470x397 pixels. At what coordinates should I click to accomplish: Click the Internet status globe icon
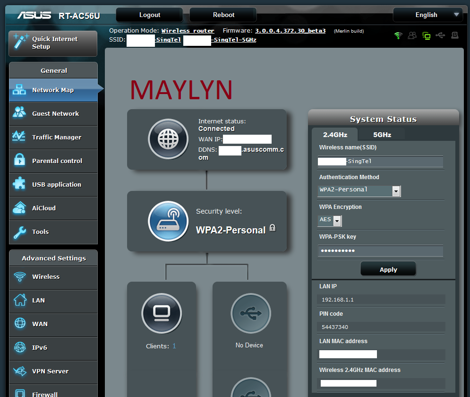(168, 139)
